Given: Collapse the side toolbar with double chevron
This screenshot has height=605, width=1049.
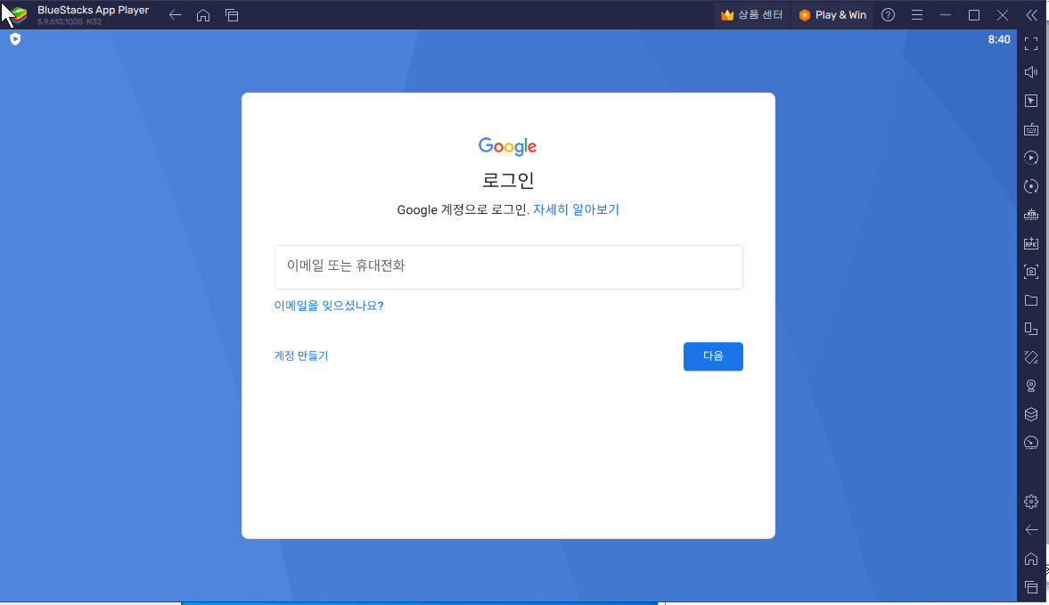Looking at the screenshot, I should pyautogui.click(x=1031, y=15).
